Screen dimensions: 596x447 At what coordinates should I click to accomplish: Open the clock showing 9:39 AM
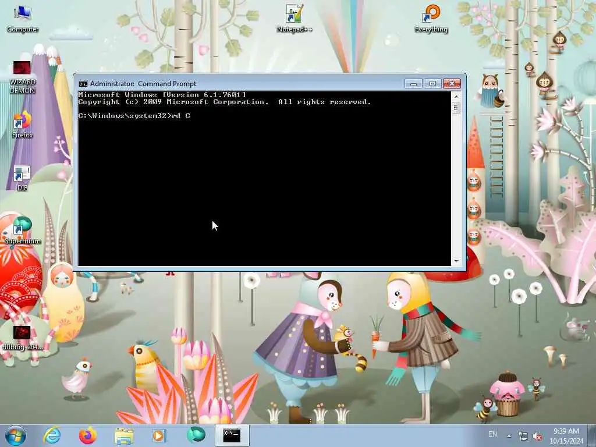[566, 436]
